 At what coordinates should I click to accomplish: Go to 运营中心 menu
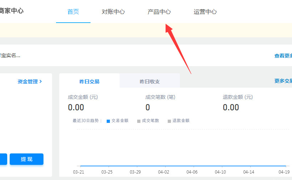(x=205, y=12)
